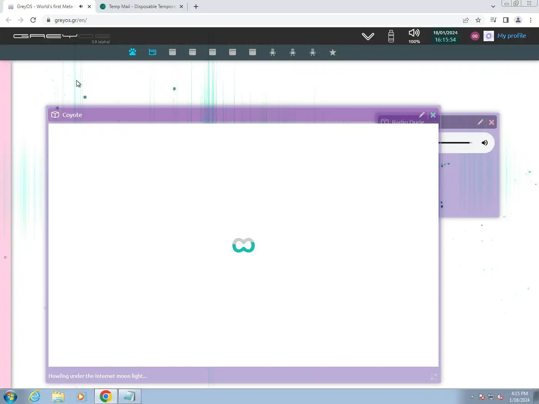Image resolution: width=539 pixels, height=404 pixels.
Task: Open the Windows Start menu
Action: 10,396
